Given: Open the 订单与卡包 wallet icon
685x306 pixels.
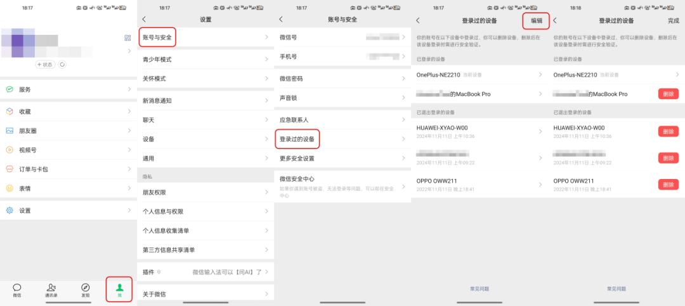Looking at the screenshot, I should click(10, 169).
